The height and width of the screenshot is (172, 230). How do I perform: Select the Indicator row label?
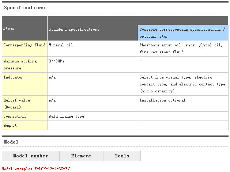click(x=13, y=77)
